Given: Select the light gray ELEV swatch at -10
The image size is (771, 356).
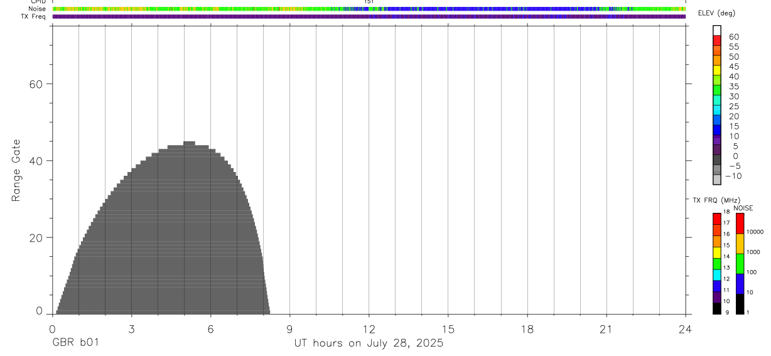Looking at the screenshot, I should coord(717,180).
